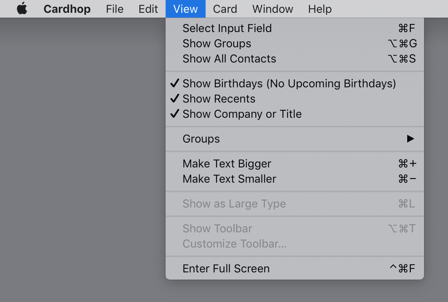
Task: Click the dimmed Show as Large Type
Action: coord(294,203)
